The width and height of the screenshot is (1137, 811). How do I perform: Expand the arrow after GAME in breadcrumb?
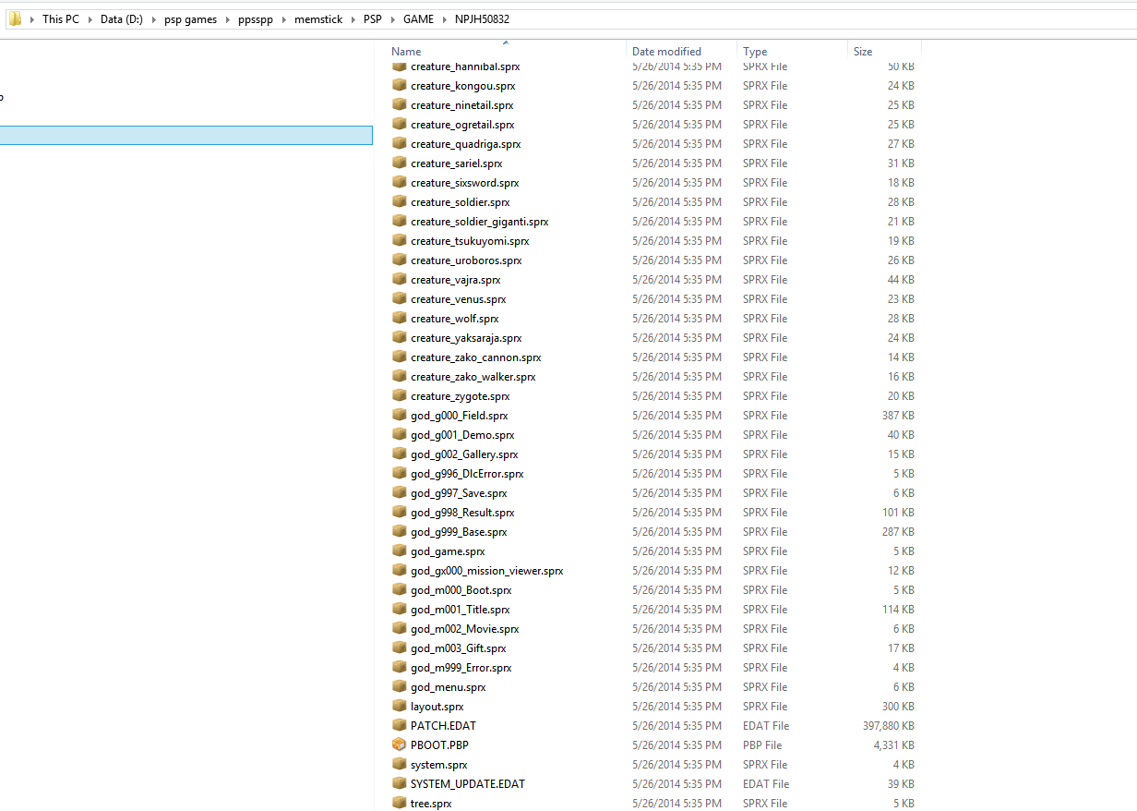click(444, 19)
